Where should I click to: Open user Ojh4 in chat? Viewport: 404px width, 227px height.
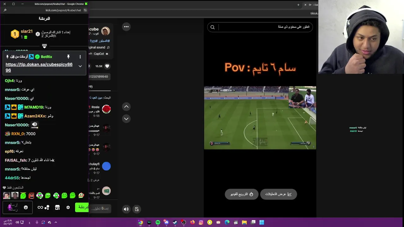pos(9,81)
